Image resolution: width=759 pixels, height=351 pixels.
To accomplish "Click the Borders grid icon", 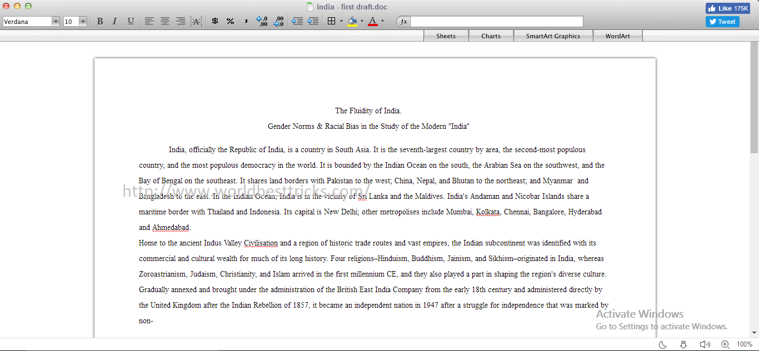I will click(332, 21).
